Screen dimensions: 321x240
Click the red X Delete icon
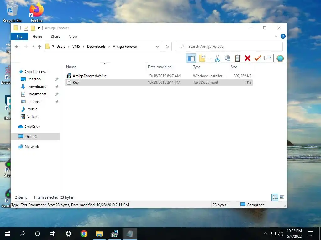click(x=248, y=58)
